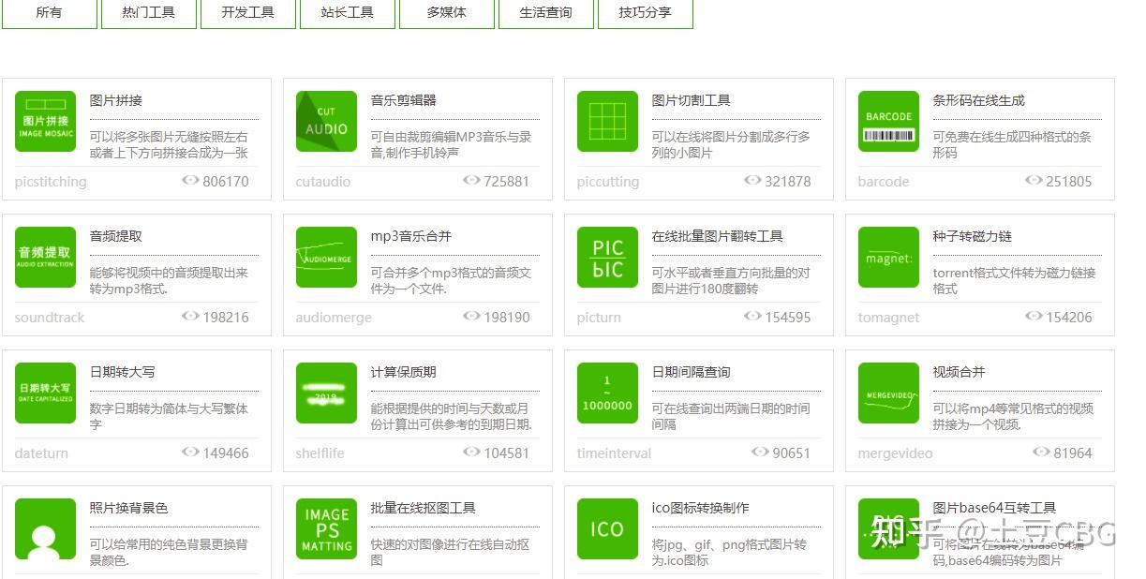Click the timeinterval slug text
The height and width of the screenshot is (579, 1146).
614,453
